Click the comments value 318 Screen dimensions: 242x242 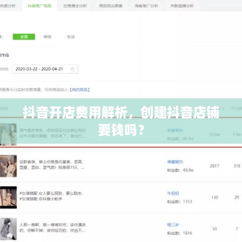coord(237,166)
